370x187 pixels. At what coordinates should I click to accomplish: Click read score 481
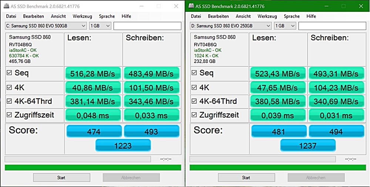[279, 131]
